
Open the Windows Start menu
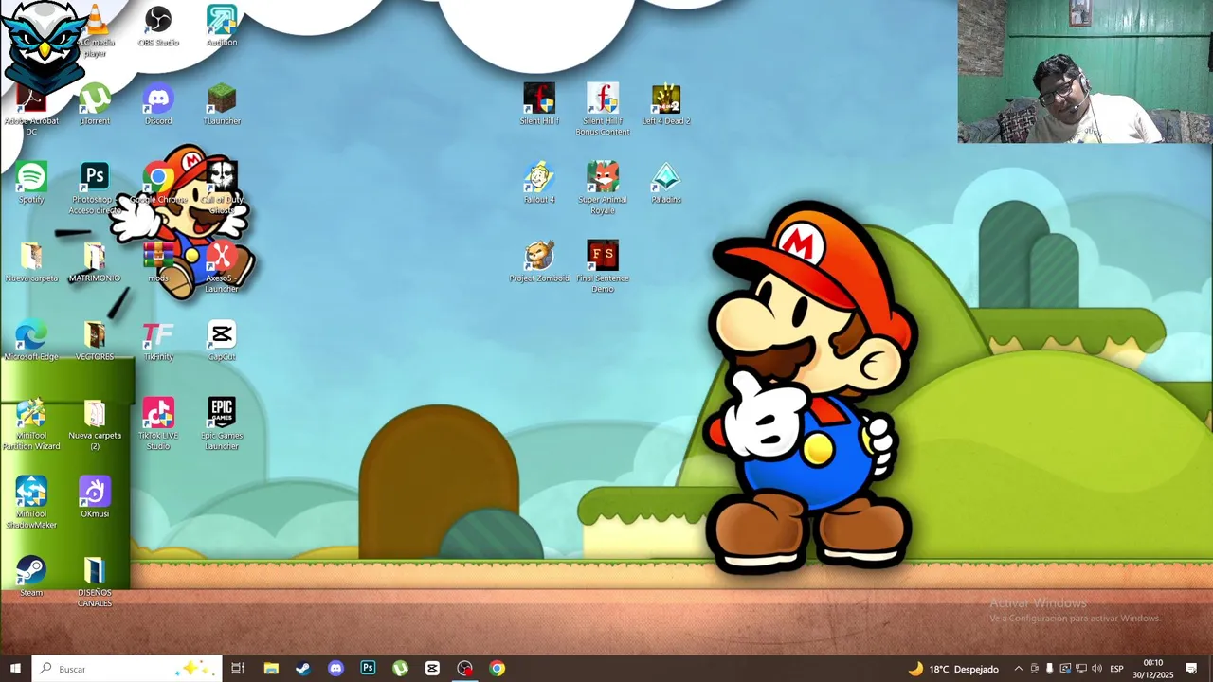[x=15, y=669]
